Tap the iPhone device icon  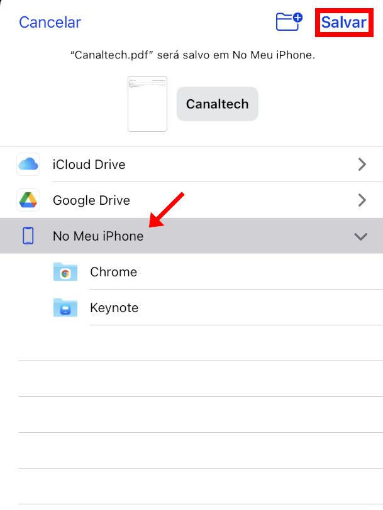point(28,236)
